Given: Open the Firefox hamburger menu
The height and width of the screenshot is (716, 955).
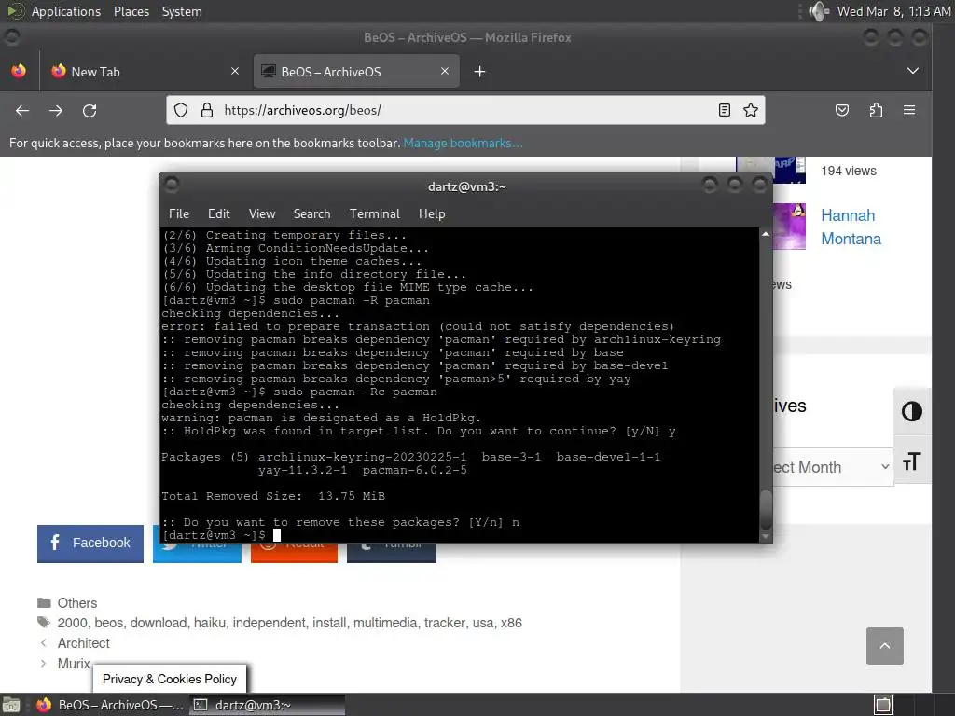Looking at the screenshot, I should [909, 110].
